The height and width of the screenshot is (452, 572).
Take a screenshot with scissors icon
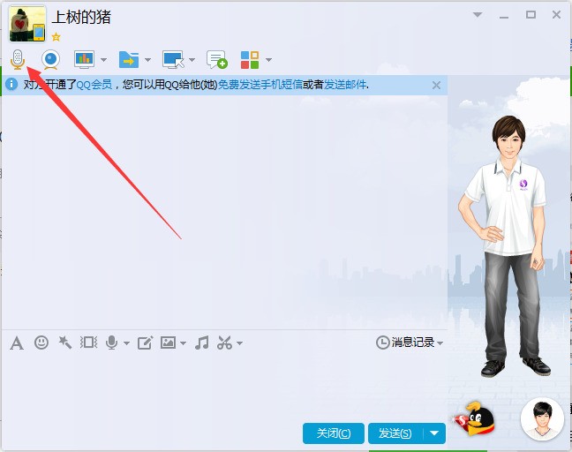click(x=225, y=343)
